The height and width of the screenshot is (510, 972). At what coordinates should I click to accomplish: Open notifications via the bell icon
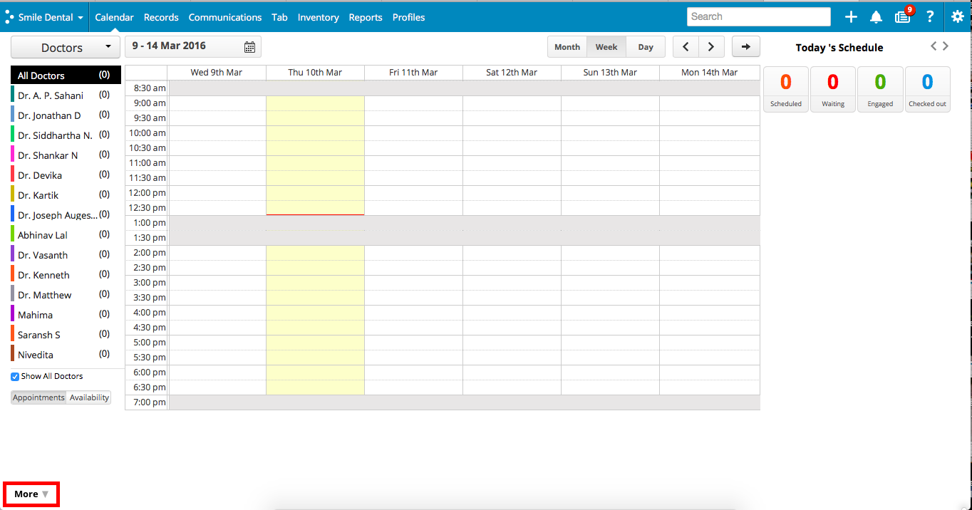click(876, 16)
